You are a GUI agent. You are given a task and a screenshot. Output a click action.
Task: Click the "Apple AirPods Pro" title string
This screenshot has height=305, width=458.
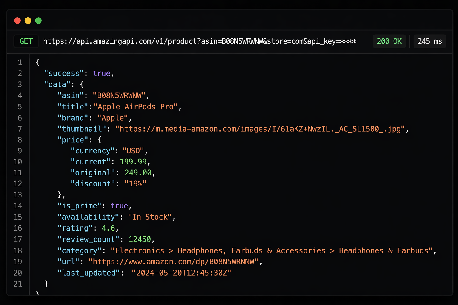point(136,107)
